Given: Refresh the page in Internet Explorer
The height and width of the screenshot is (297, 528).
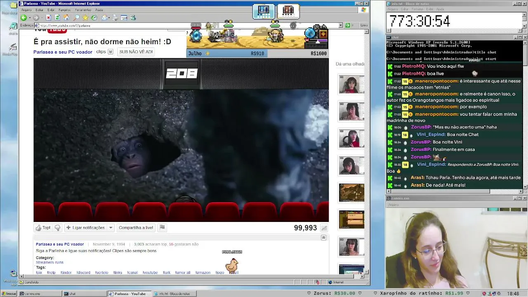Looking at the screenshot, I should pyautogui.click(x=57, y=18).
